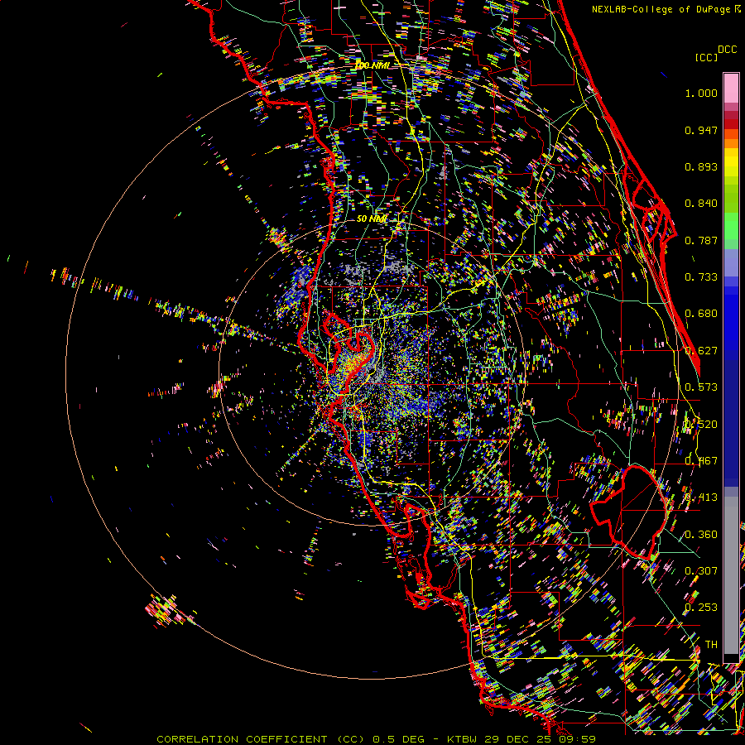
Task: Click the [CC] label above the color scale
Action: 705,57
